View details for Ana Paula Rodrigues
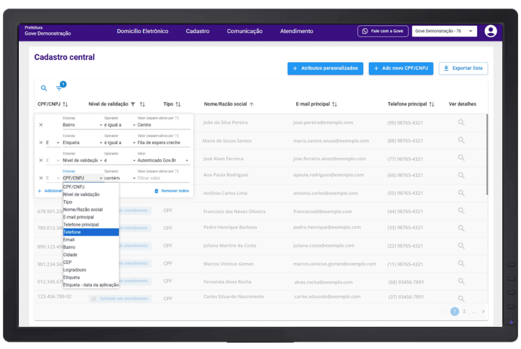Viewport: 521px width, 349px height. tap(461, 175)
